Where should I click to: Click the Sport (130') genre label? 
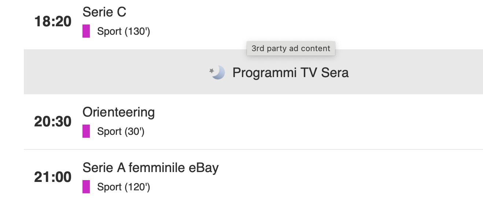[123, 32]
